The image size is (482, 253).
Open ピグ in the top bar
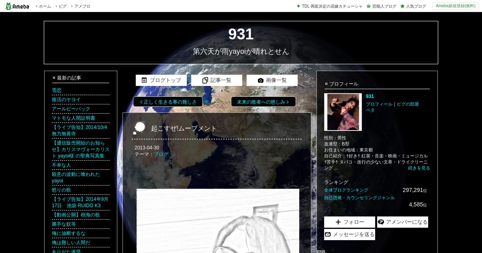pos(63,6)
